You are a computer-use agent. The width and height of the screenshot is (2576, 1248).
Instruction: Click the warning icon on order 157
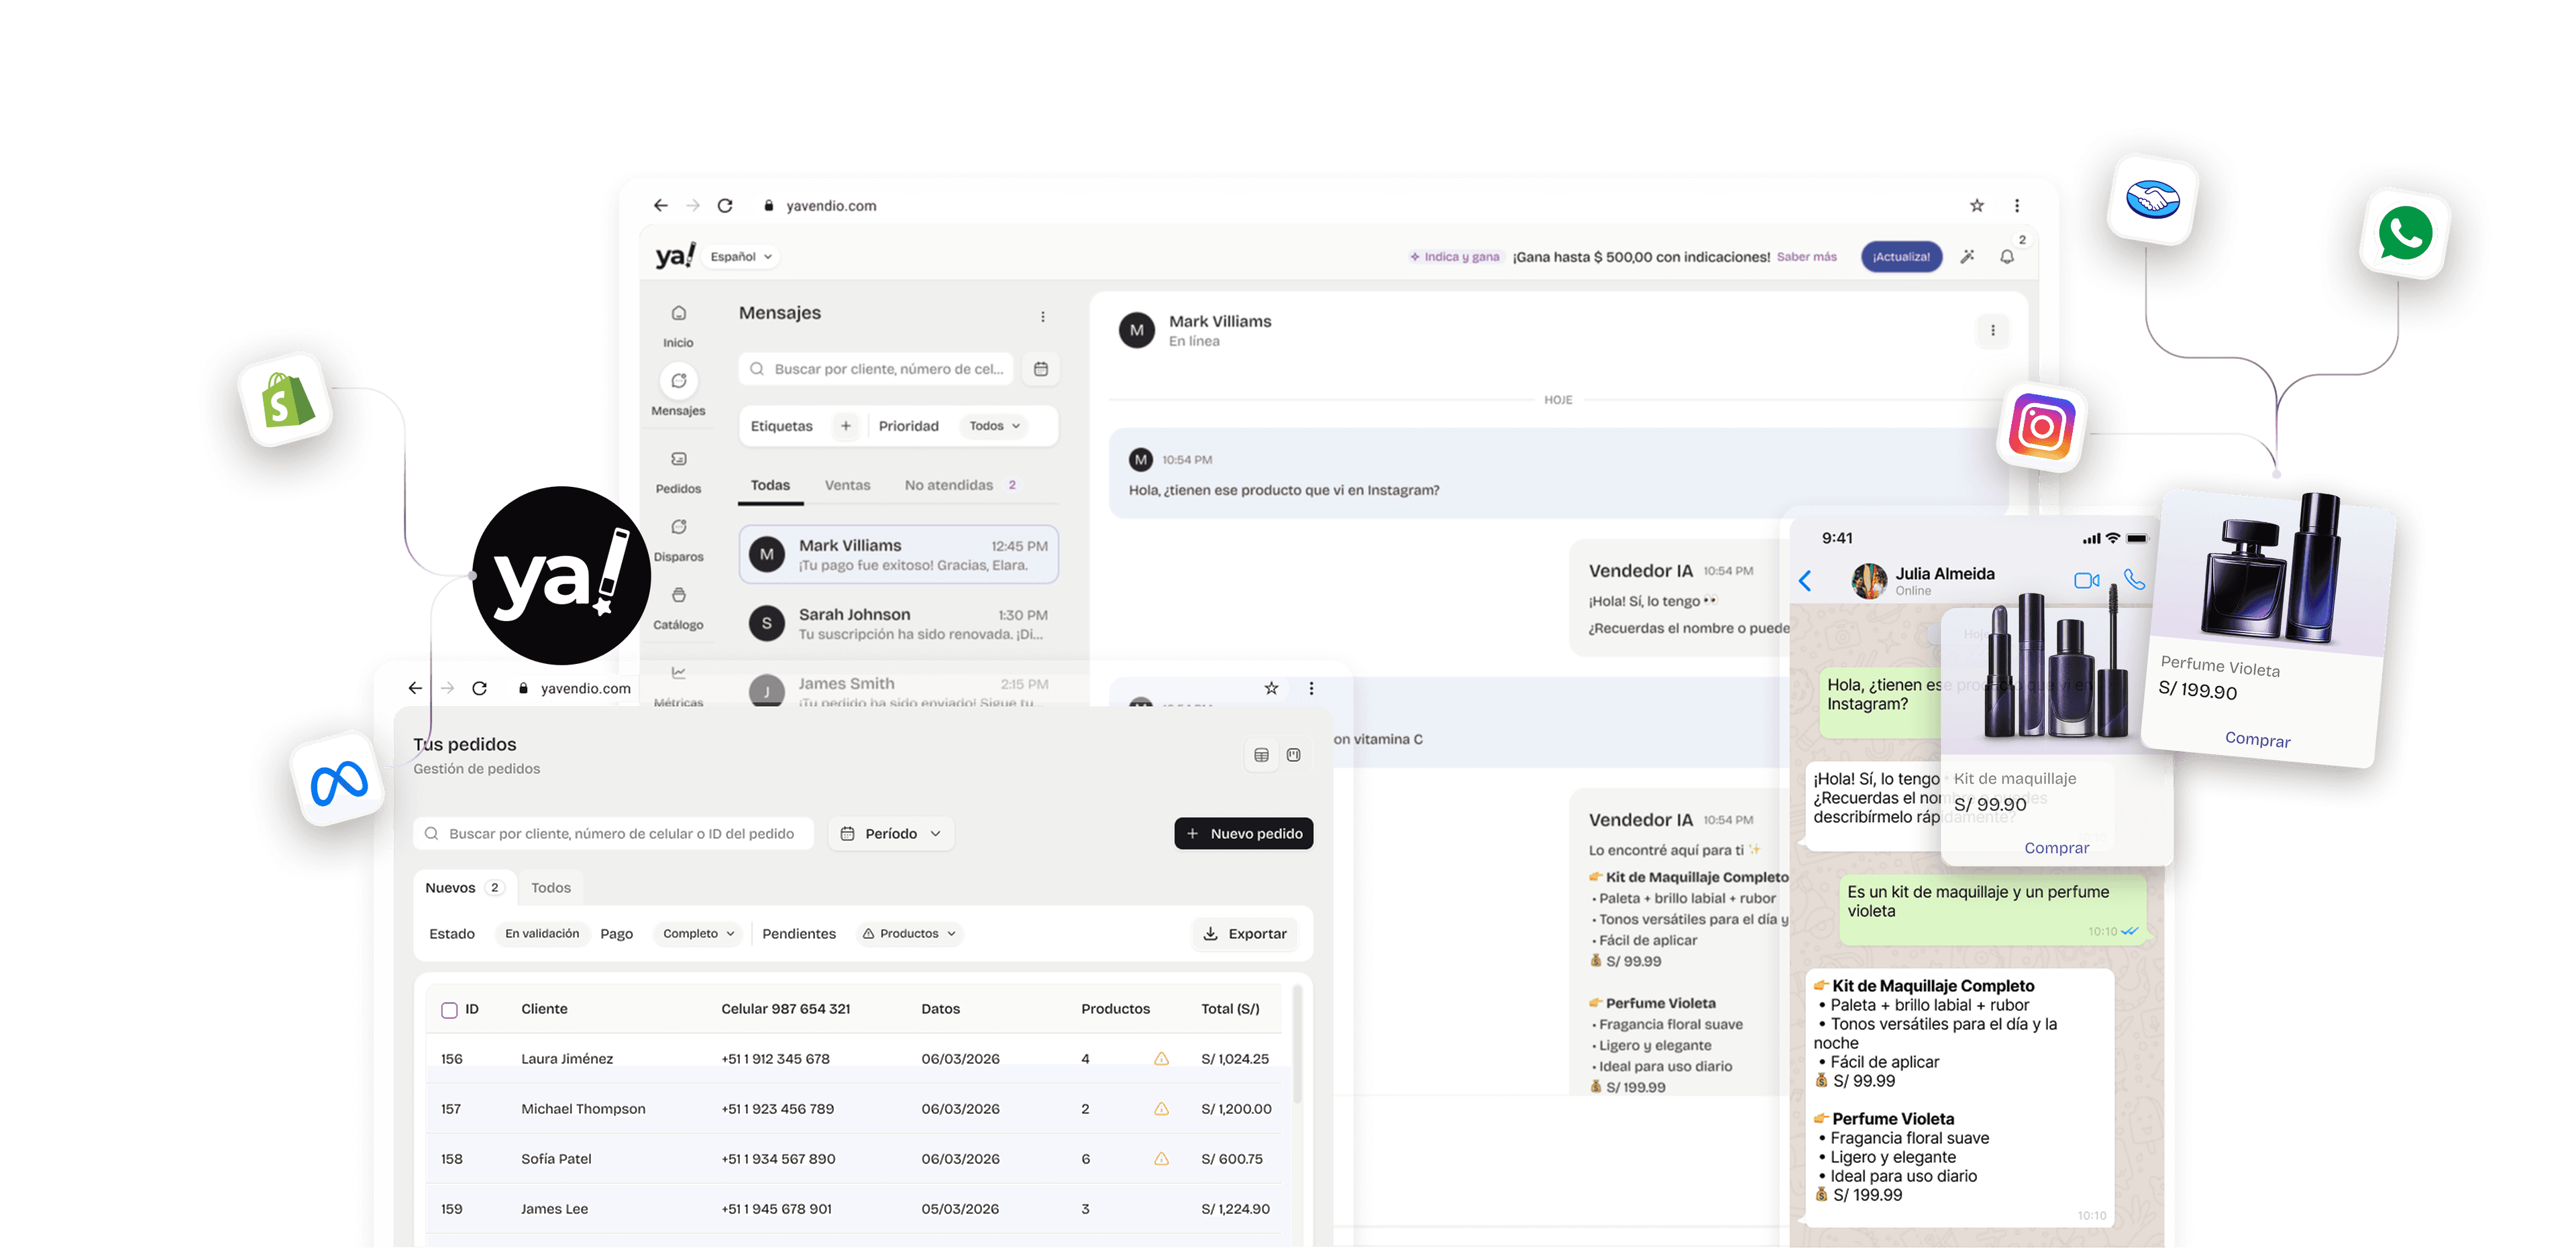[1161, 1108]
